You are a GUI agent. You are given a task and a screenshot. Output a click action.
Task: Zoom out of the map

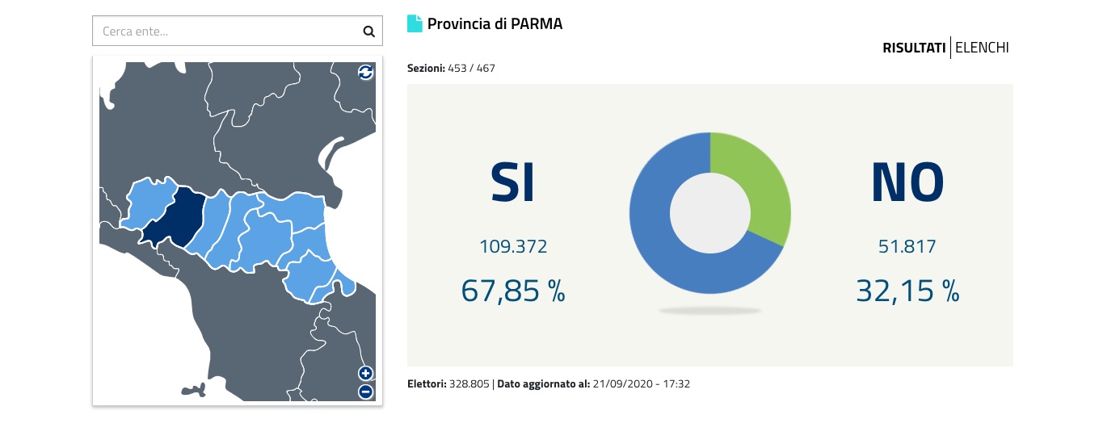(x=365, y=392)
